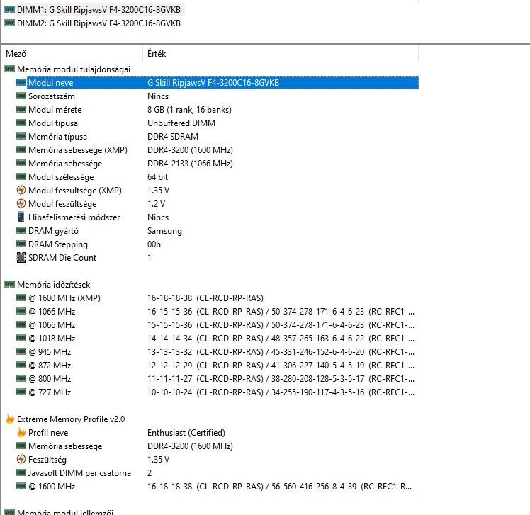Click the icon of Memória modul tulajdonságai group
Screen dimensions: 530x515
pos(9,69)
